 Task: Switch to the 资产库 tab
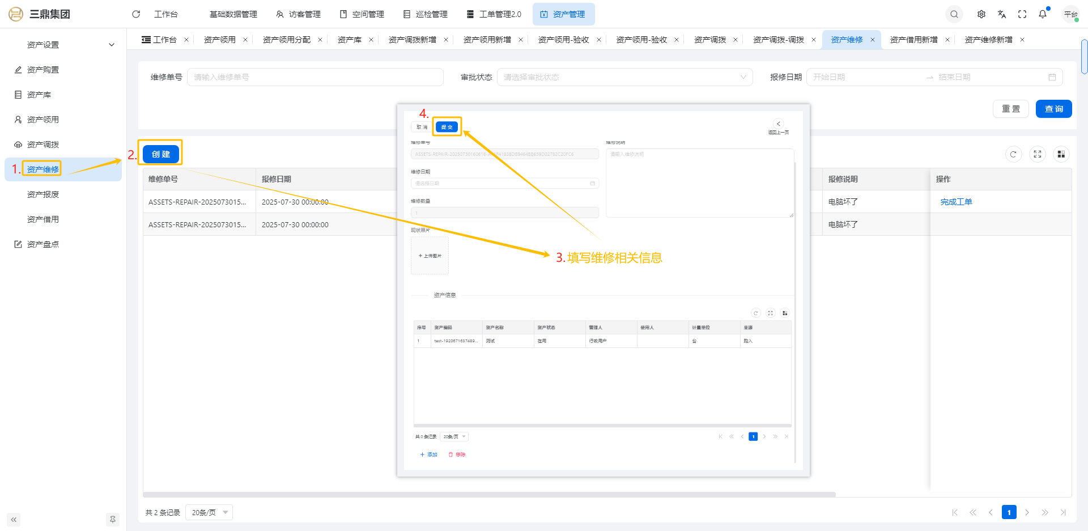(349, 40)
